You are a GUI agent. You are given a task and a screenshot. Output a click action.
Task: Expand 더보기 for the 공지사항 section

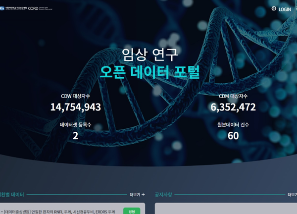(x=292, y=195)
